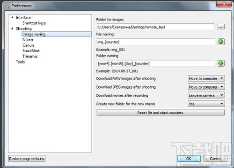Open the Nikon settings page
The image size is (234, 168).
pyautogui.click(x=28, y=40)
